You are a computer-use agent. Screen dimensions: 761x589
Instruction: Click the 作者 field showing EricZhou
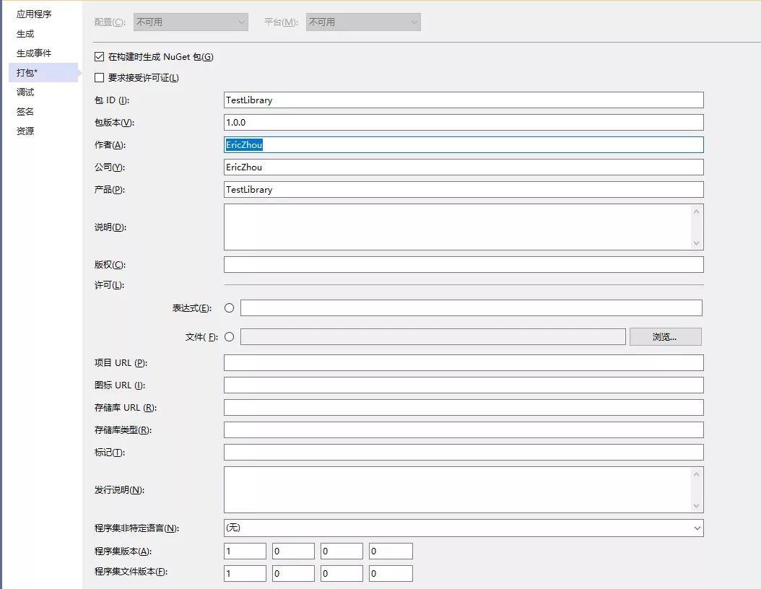pyautogui.click(x=462, y=144)
